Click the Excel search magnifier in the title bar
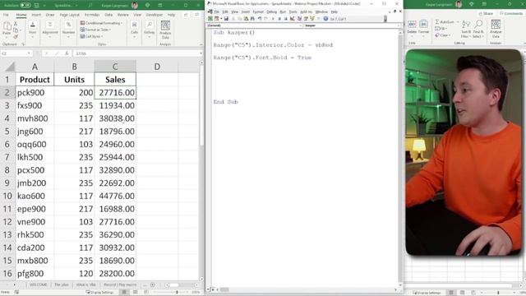The height and width of the screenshot is (296, 526). pyautogui.click(x=90, y=5)
